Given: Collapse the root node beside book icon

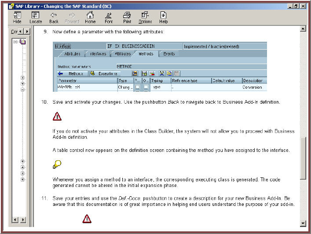Looking at the screenshot, I should click(x=15, y=42).
